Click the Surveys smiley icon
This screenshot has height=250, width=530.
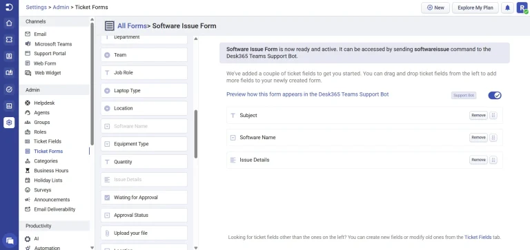point(28,190)
